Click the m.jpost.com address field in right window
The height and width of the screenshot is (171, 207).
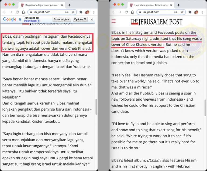click(x=161, y=12)
